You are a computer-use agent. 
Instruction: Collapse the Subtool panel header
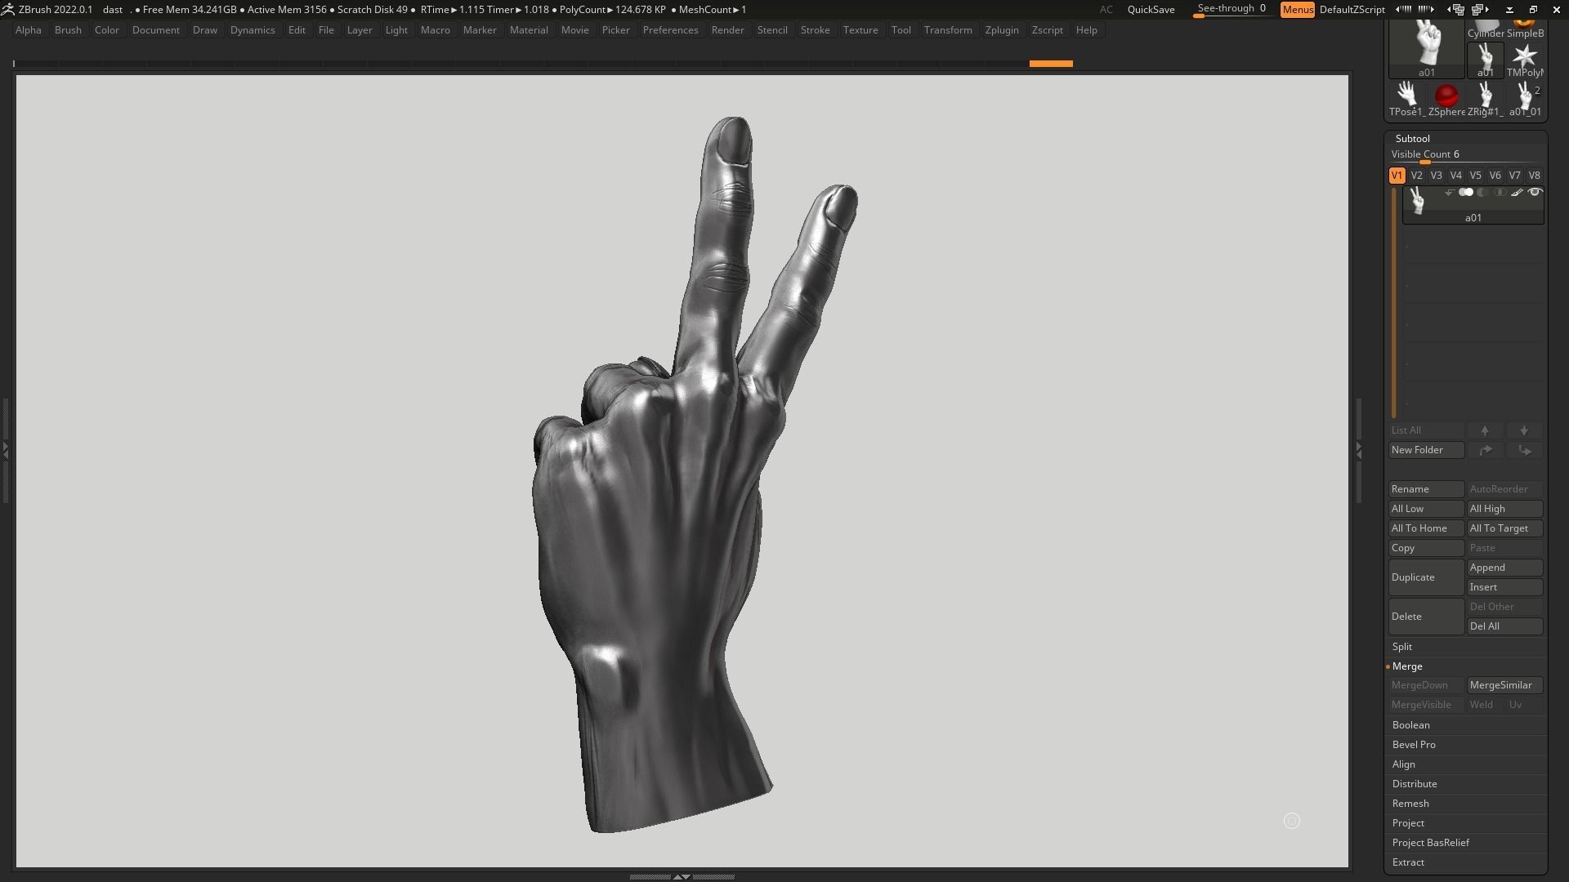tap(1412, 139)
